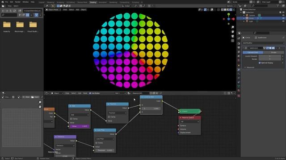Click new material copy icon beside Material.001
The width and height of the screenshot is (286, 160).
click(154, 93)
